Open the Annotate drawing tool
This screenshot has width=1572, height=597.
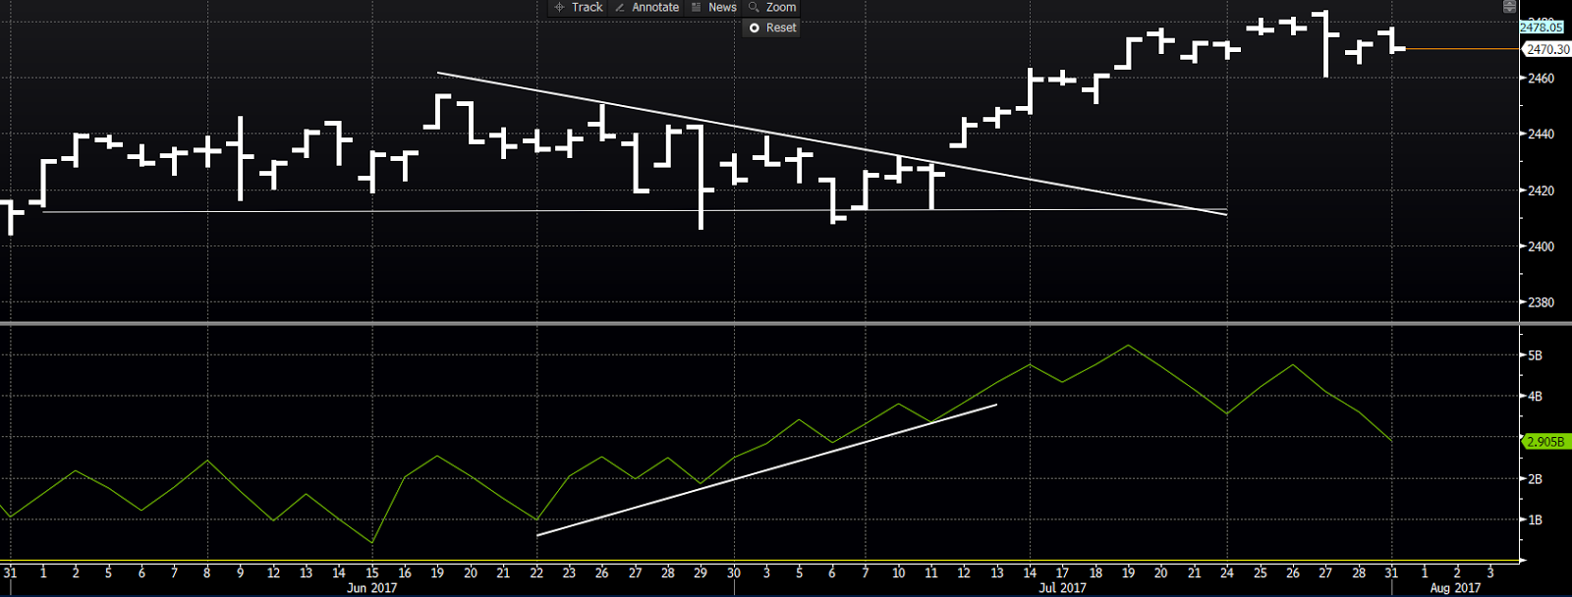tap(646, 7)
